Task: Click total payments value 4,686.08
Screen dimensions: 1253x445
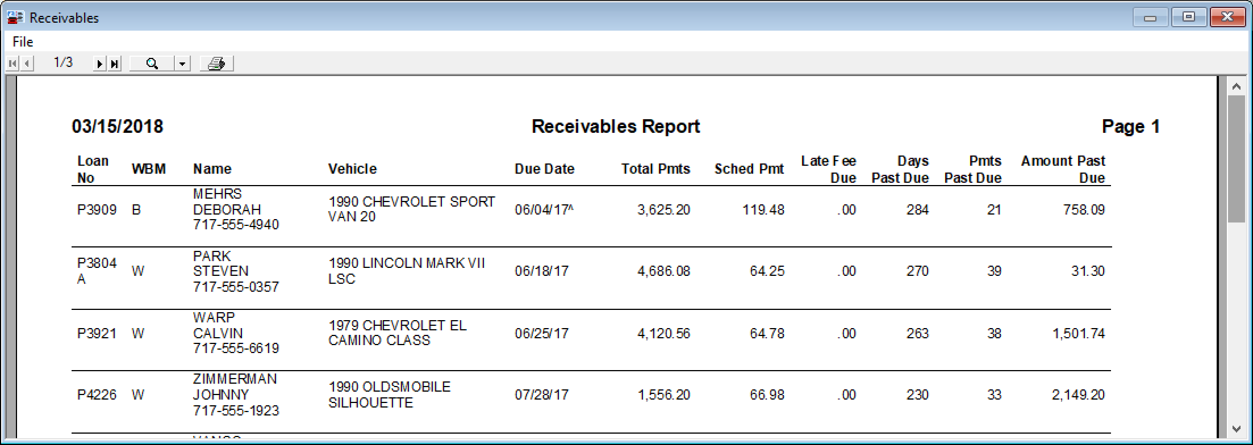Action: click(x=664, y=271)
